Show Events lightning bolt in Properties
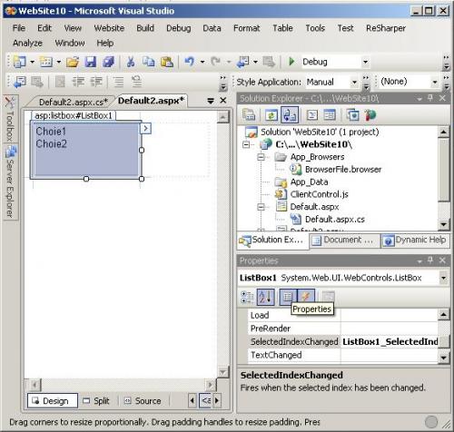The height and width of the screenshot is (432, 454). tap(306, 297)
